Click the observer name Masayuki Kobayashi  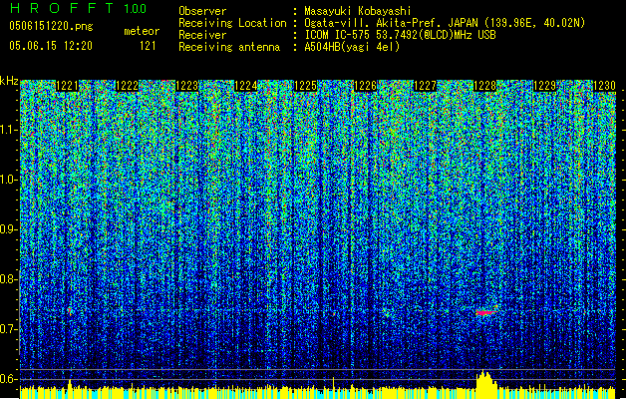click(x=358, y=11)
